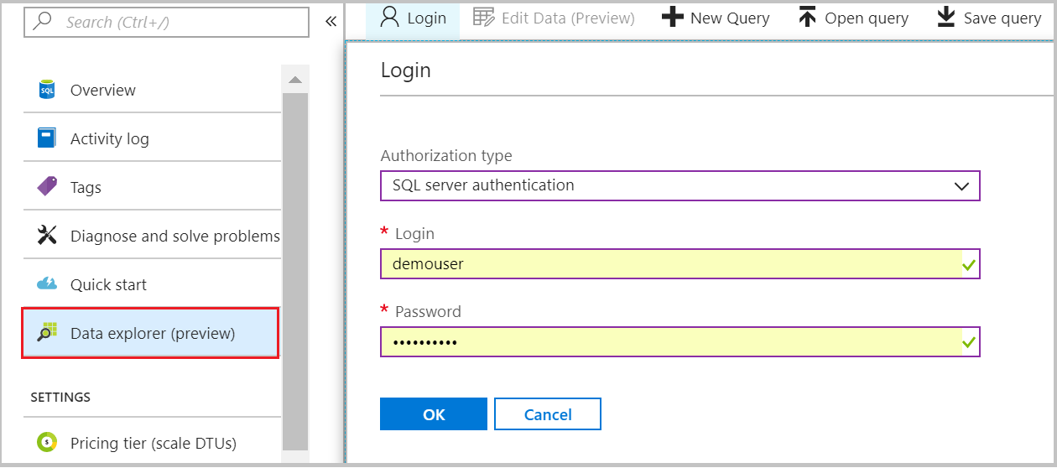Click the Save query download icon
The height and width of the screenshot is (468, 1057).
[x=945, y=18]
